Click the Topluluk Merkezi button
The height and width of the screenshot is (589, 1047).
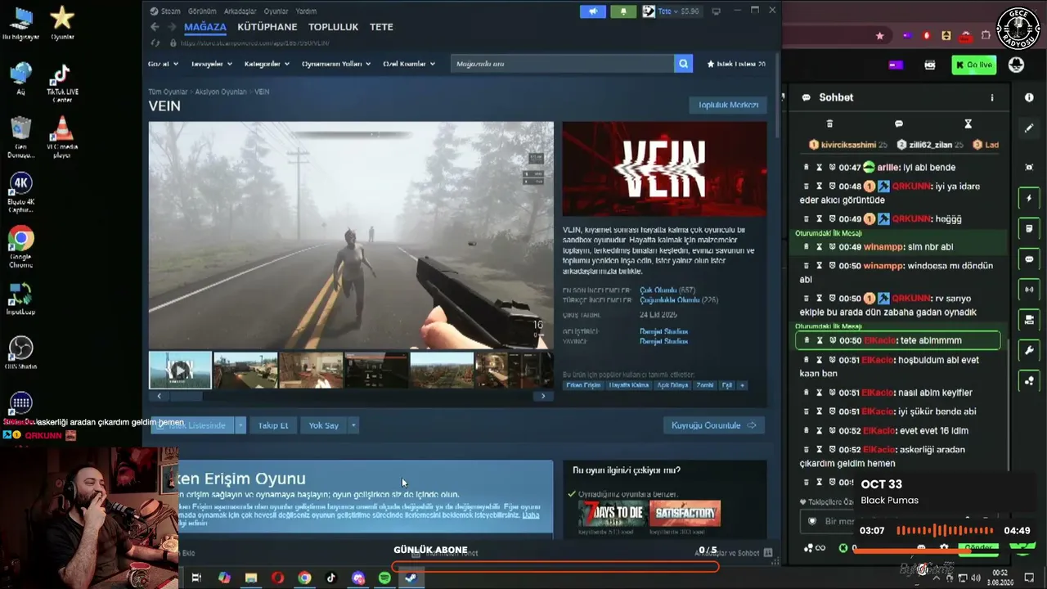(727, 105)
